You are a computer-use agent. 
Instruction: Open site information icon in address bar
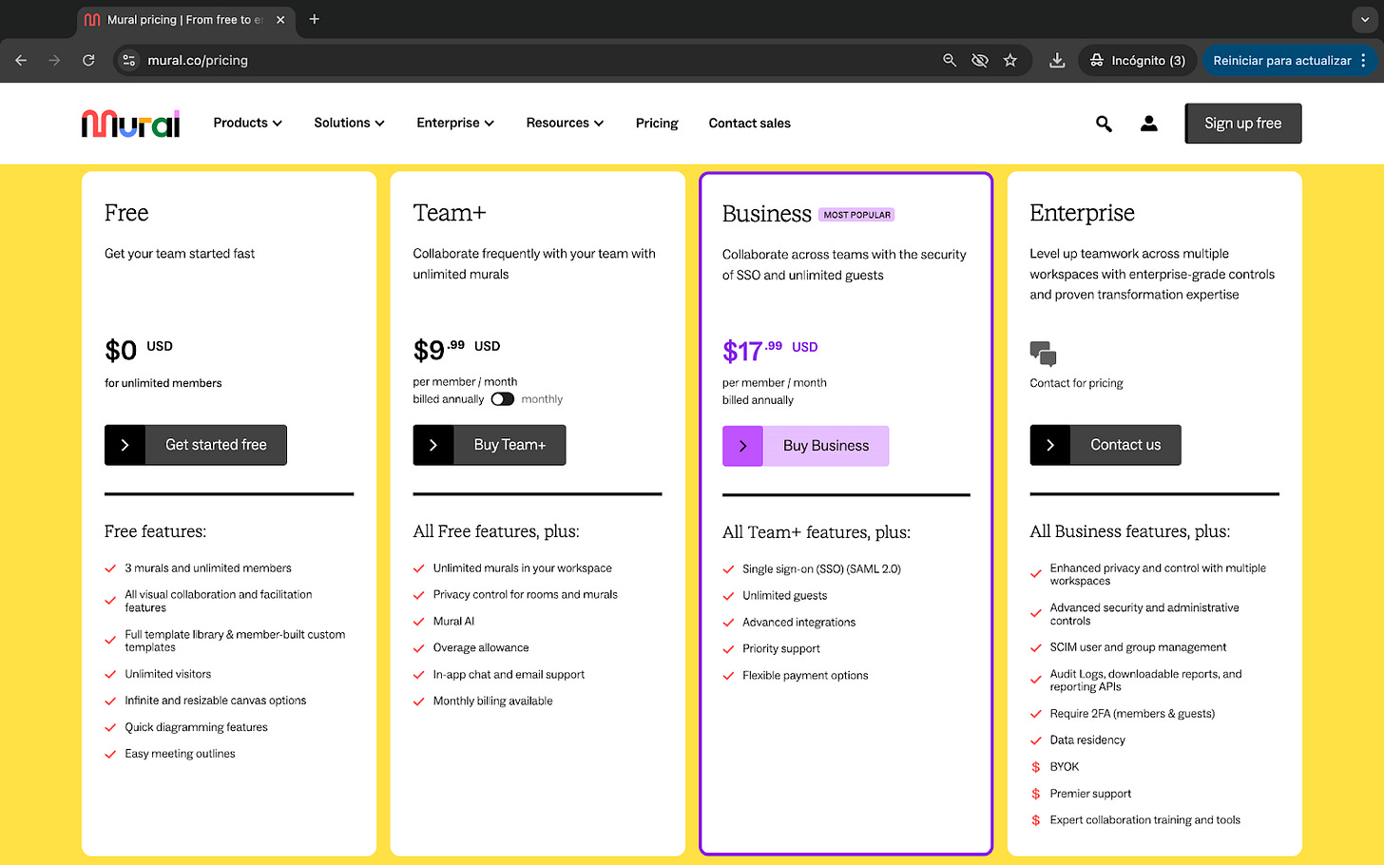coord(129,60)
